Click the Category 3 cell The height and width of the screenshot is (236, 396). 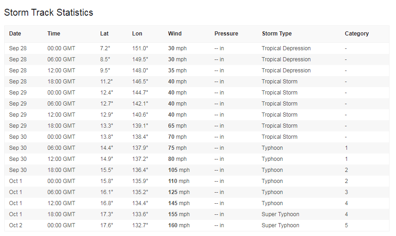coord(346,192)
